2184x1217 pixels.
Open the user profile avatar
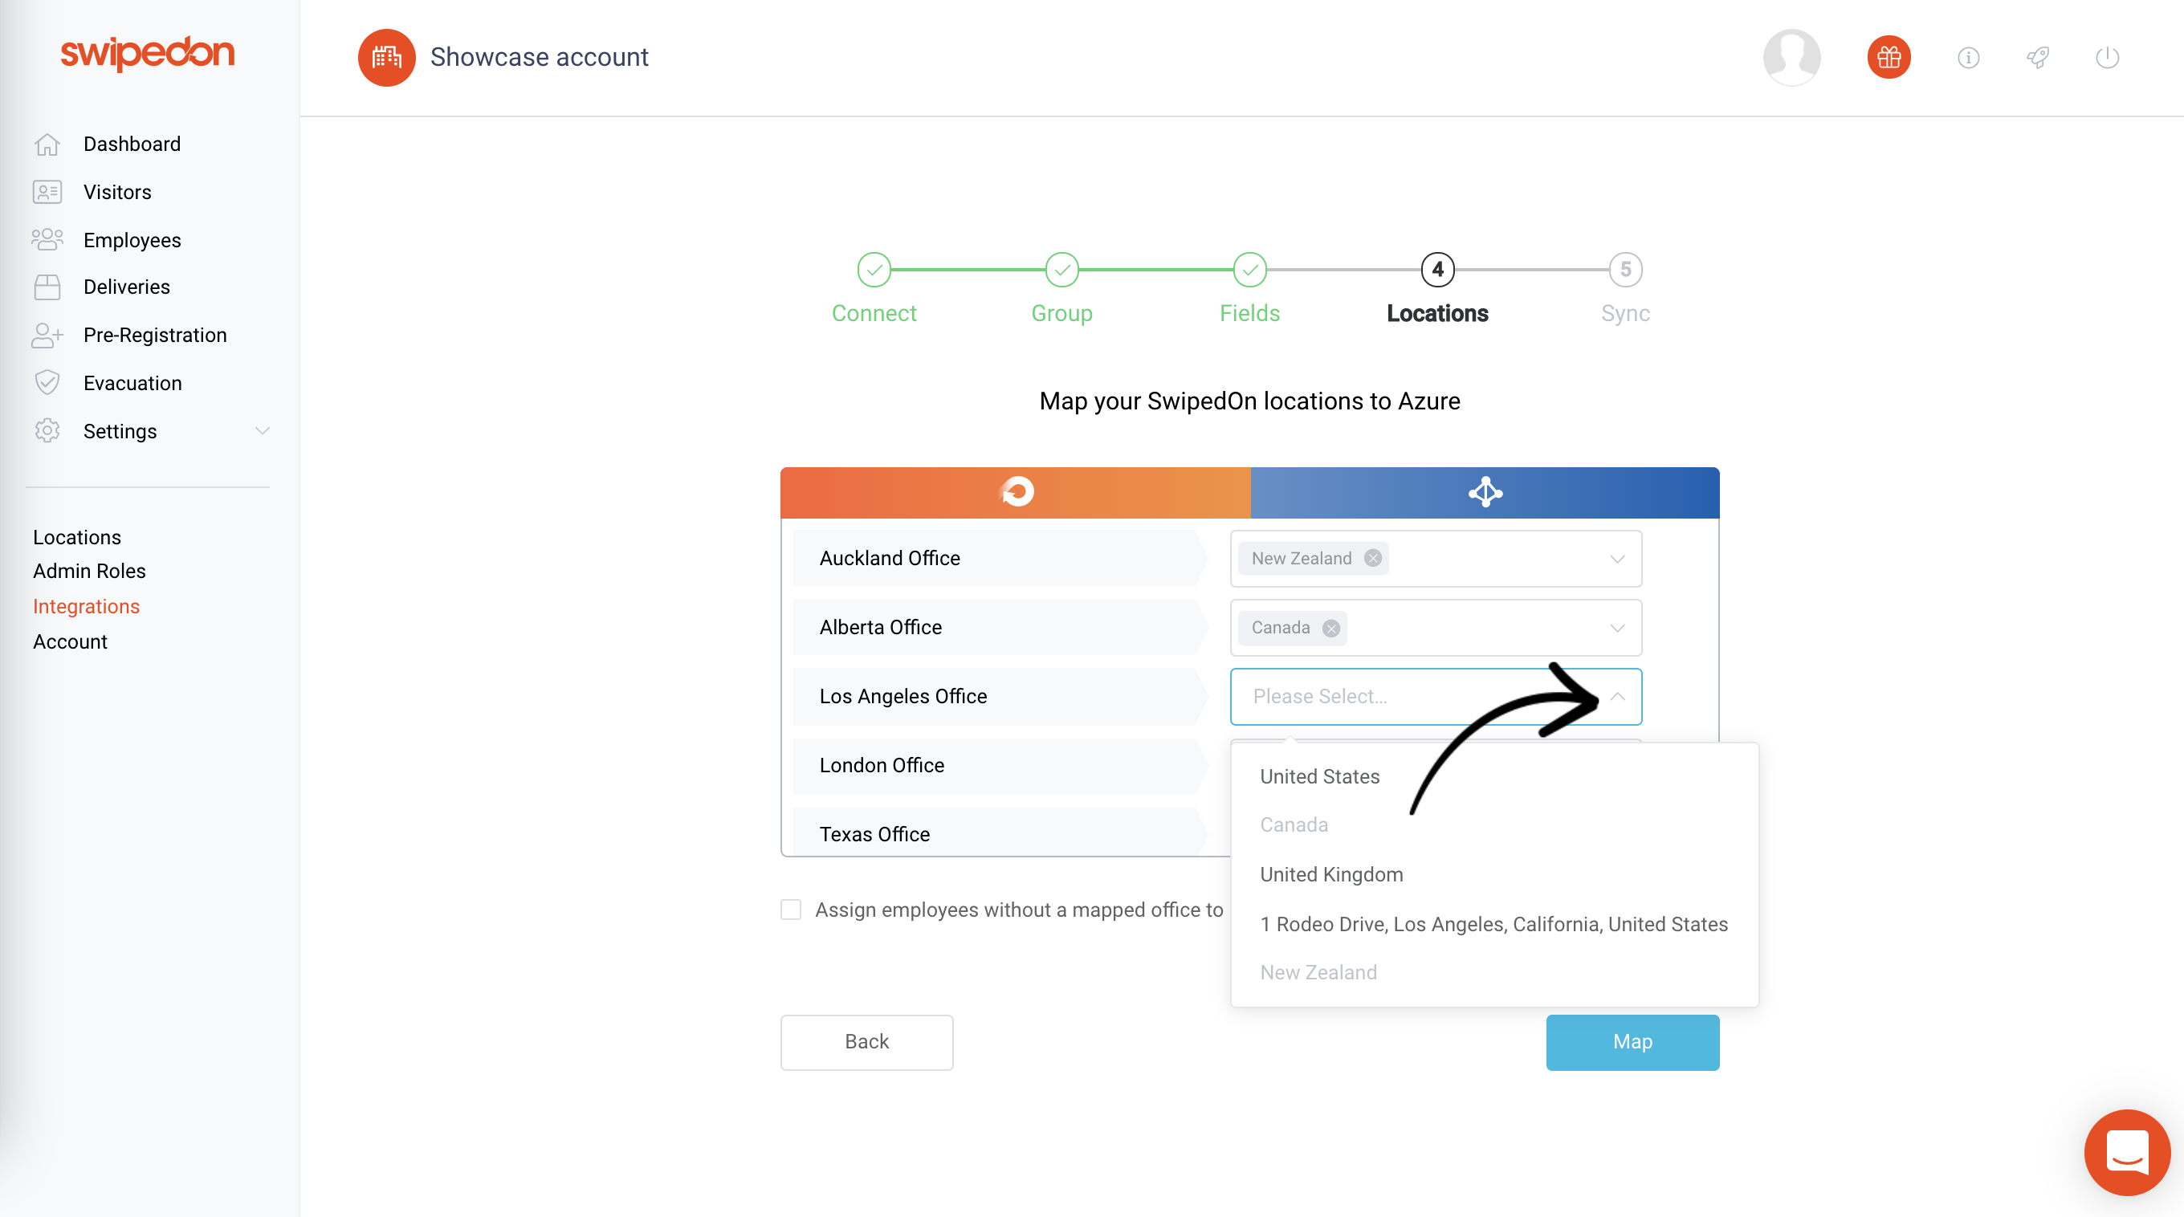click(x=1791, y=58)
